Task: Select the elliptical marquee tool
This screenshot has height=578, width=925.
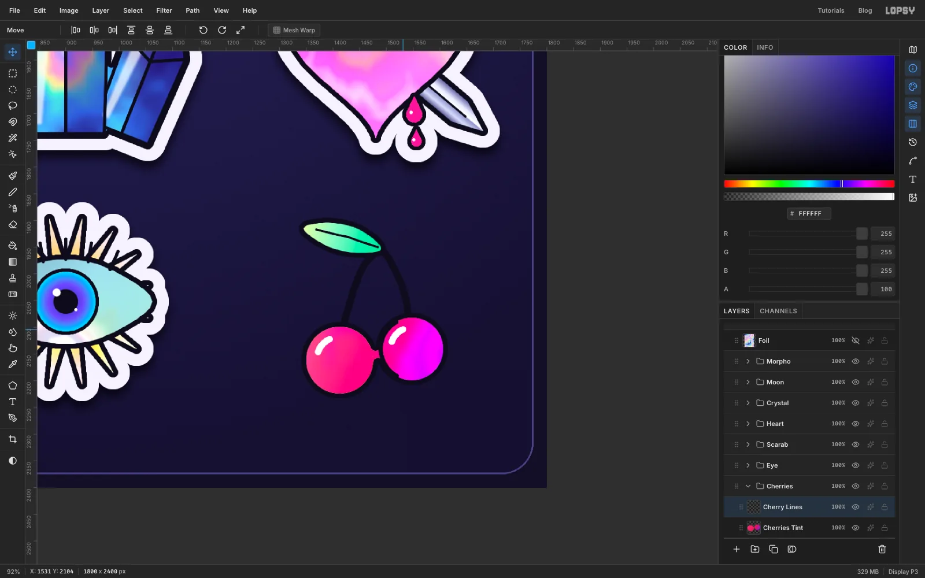Action: 13,90
